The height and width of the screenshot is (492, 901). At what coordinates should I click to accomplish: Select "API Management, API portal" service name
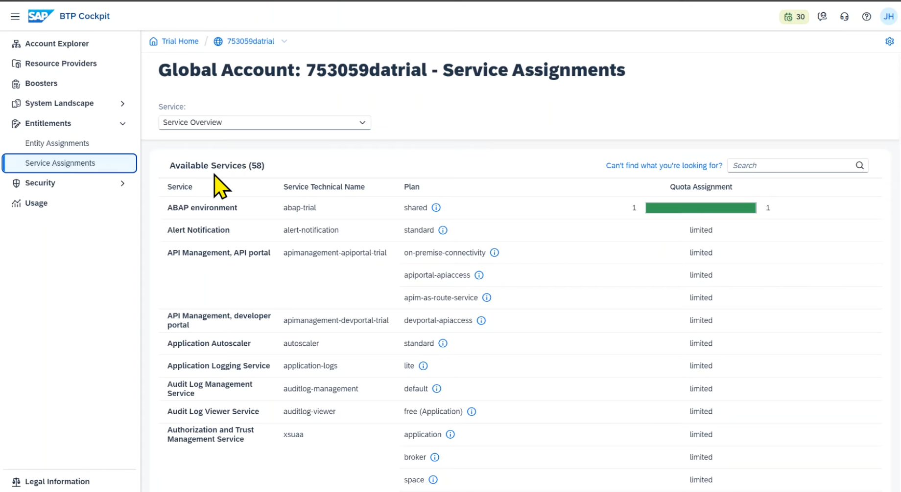pyautogui.click(x=218, y=253)
